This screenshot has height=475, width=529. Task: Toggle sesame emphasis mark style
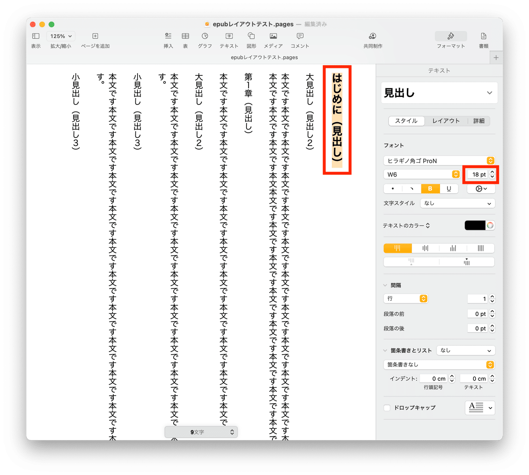pos(412,189)
